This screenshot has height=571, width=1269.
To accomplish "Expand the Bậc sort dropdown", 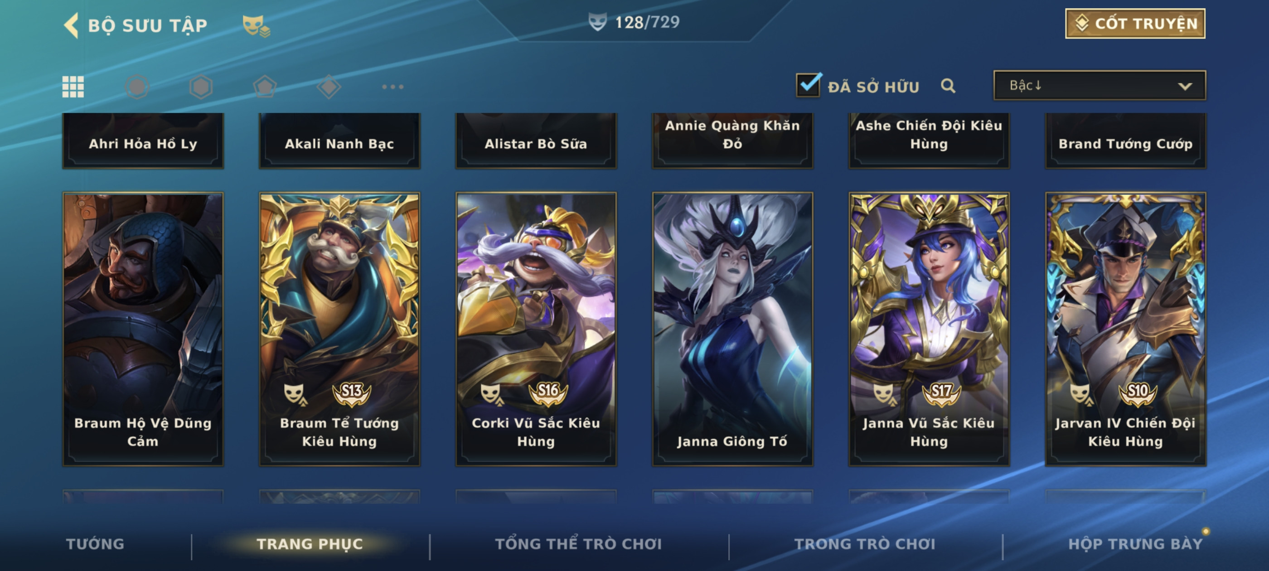I will [x=1099, y=85].
